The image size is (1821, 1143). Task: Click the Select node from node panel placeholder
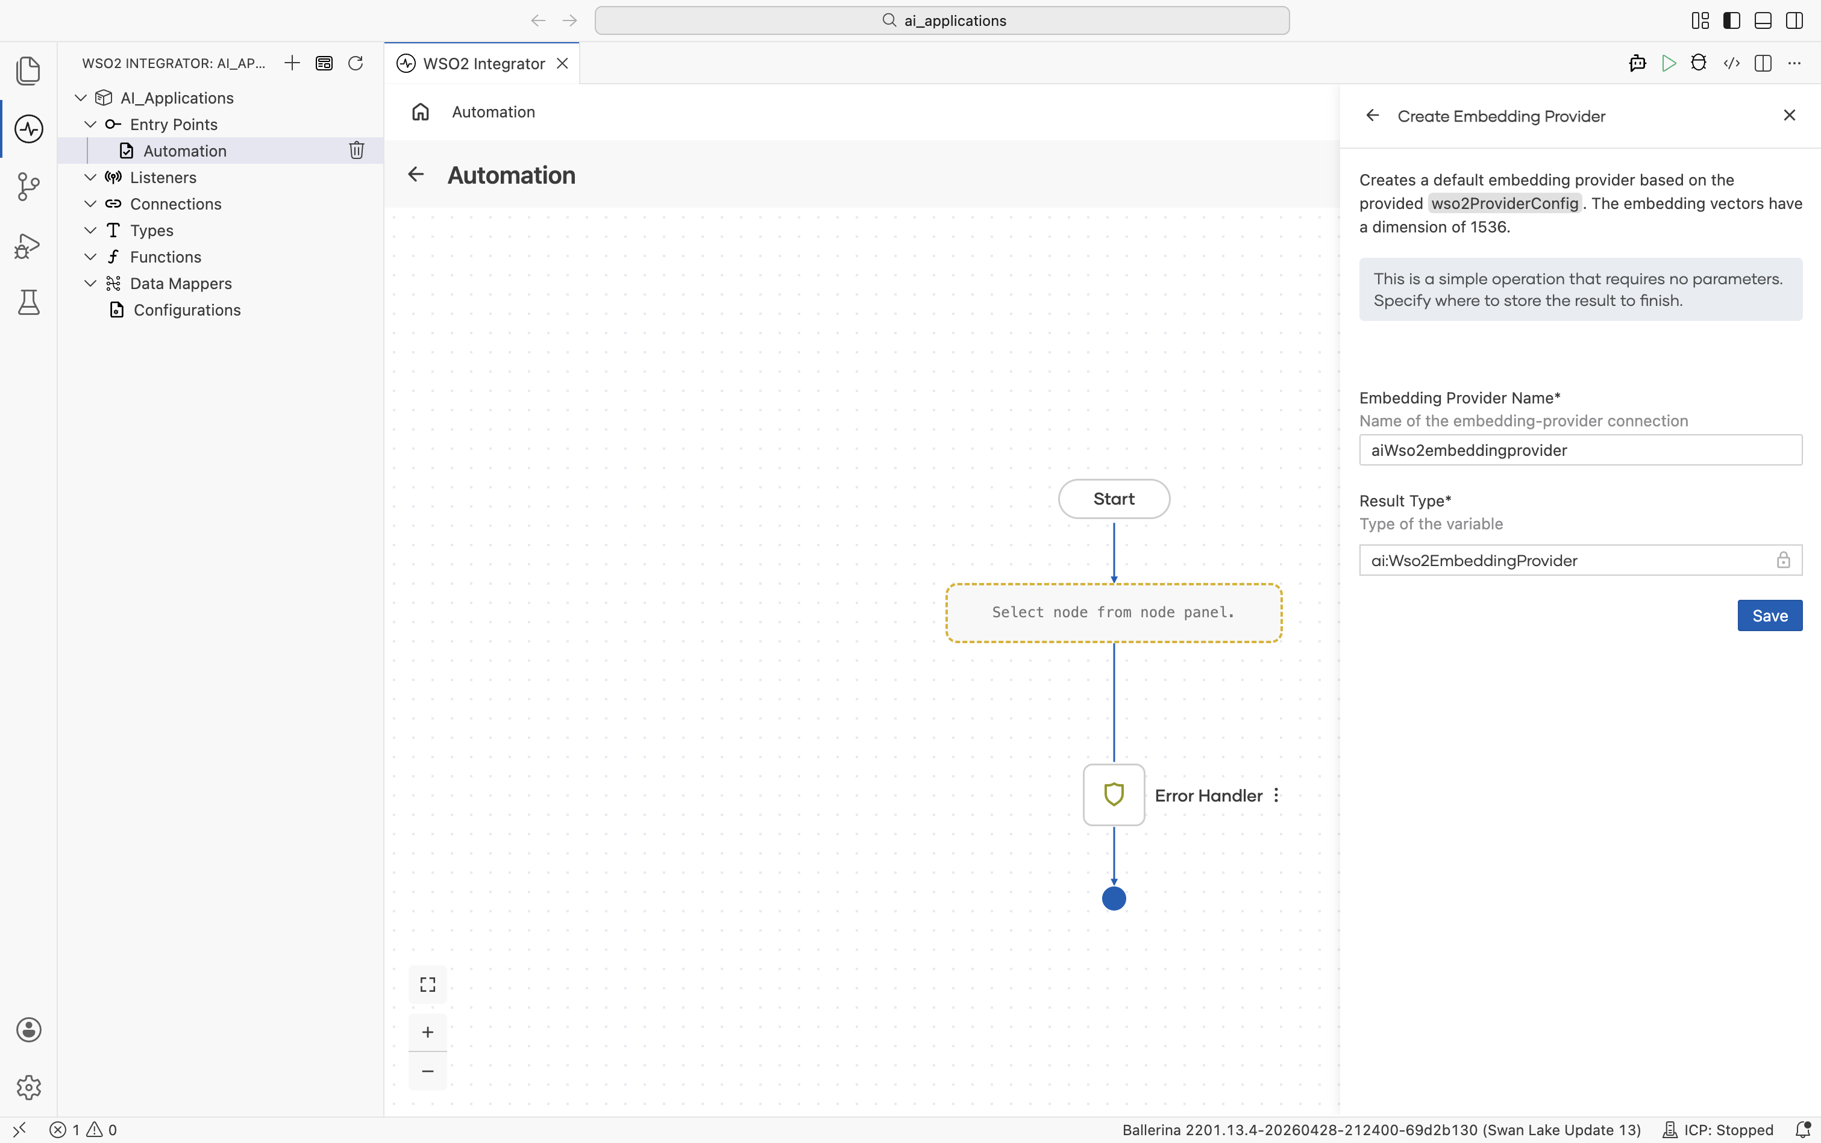click(1114, 612)
